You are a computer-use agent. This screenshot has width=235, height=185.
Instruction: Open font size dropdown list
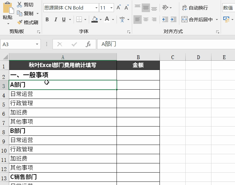pos(111,8)
